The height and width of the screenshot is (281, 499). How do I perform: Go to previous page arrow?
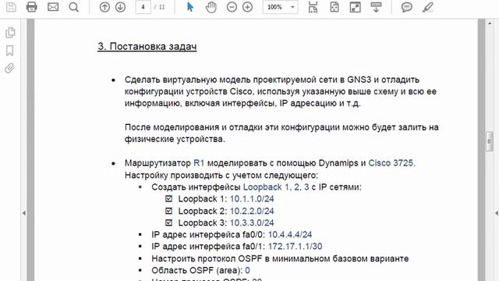tap(104, 7)
